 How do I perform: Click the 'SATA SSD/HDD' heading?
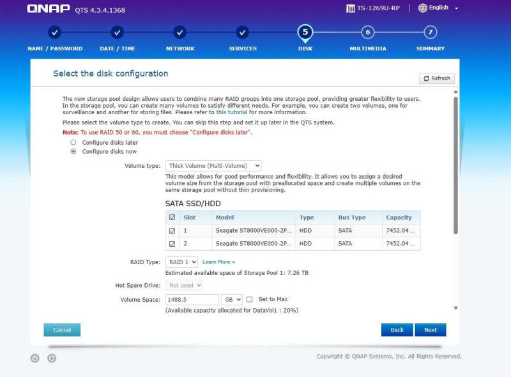(193, 203)
